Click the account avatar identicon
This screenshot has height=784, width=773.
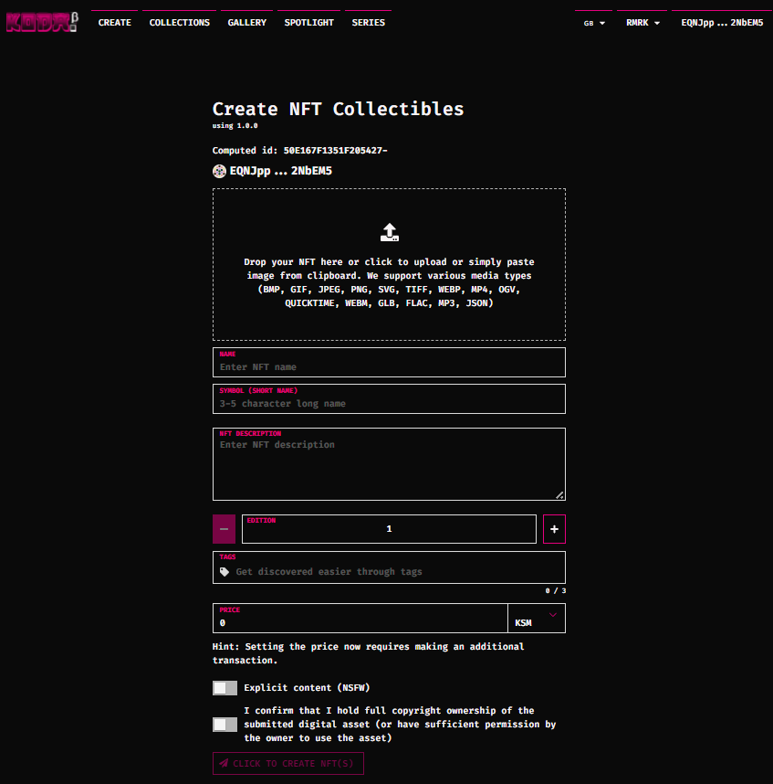[x=219, y=171]
